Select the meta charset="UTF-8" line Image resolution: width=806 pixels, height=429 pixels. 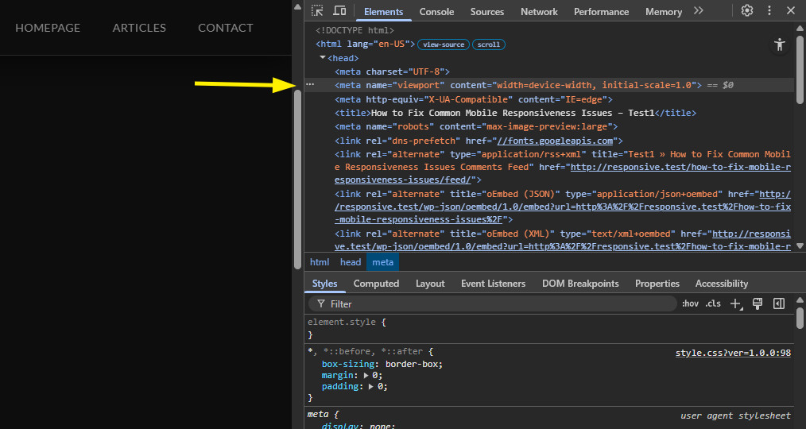(x=392, y=71)
